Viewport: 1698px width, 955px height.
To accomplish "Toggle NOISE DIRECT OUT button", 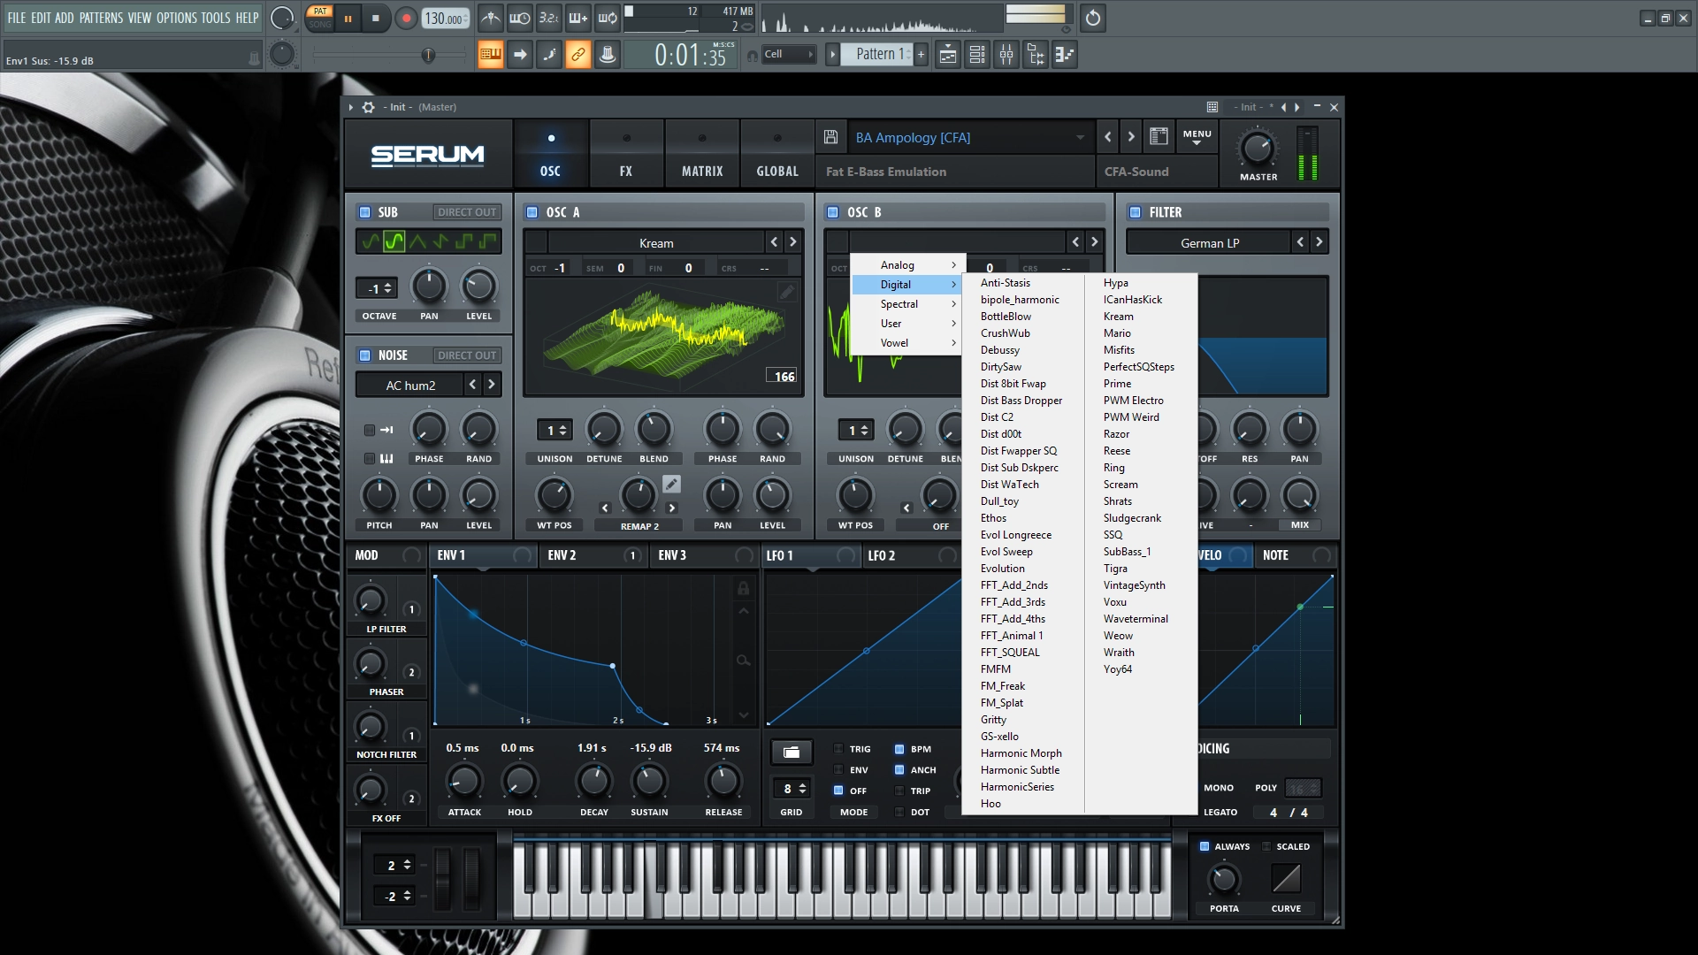I will [x=467, y=355].
